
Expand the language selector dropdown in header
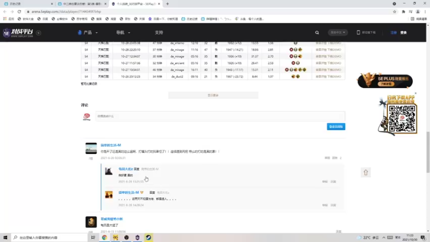[338, 32]
